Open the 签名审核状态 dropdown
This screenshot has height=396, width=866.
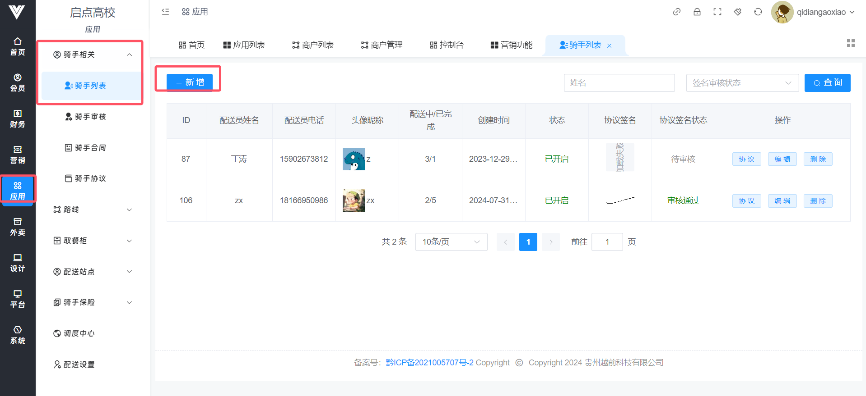(742, 83)
